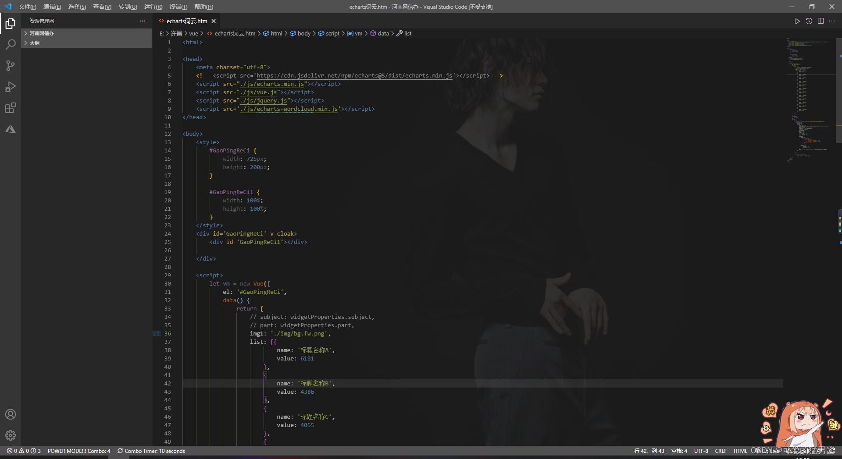Open editor More Actions ellipsis
Screen dimensions: 842x459
pos(832,21)
